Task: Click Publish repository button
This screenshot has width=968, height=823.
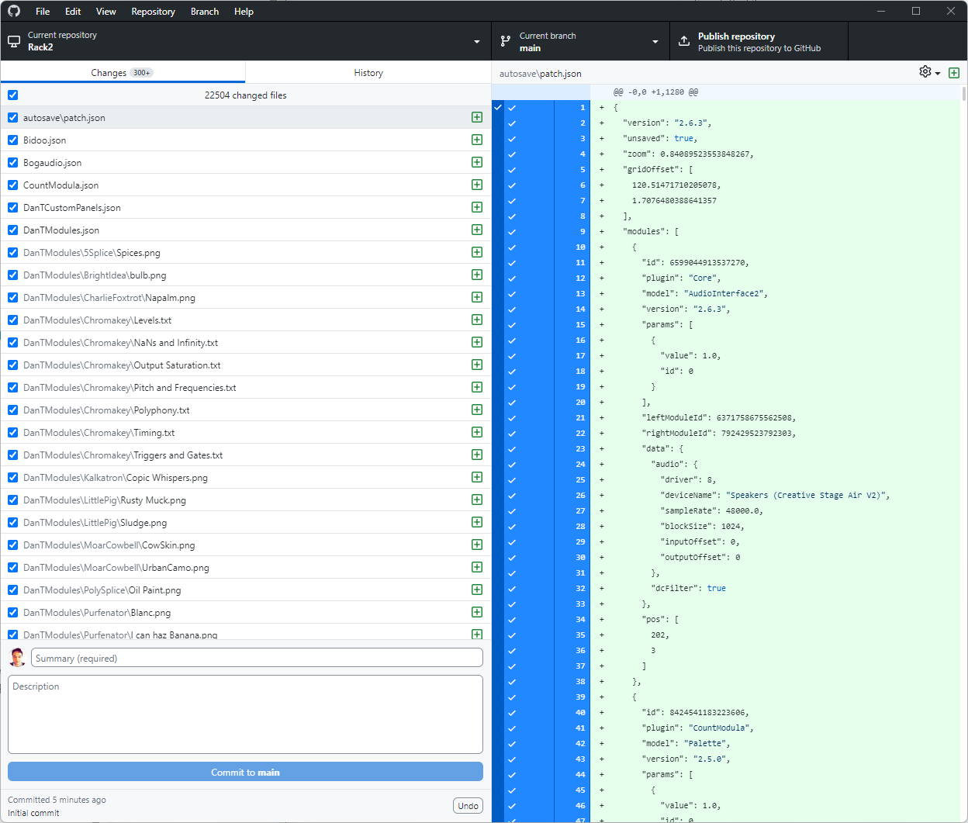Action: click(759, 41)
